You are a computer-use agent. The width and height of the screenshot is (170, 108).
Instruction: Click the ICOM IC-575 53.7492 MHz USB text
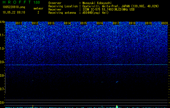[108, 9]
